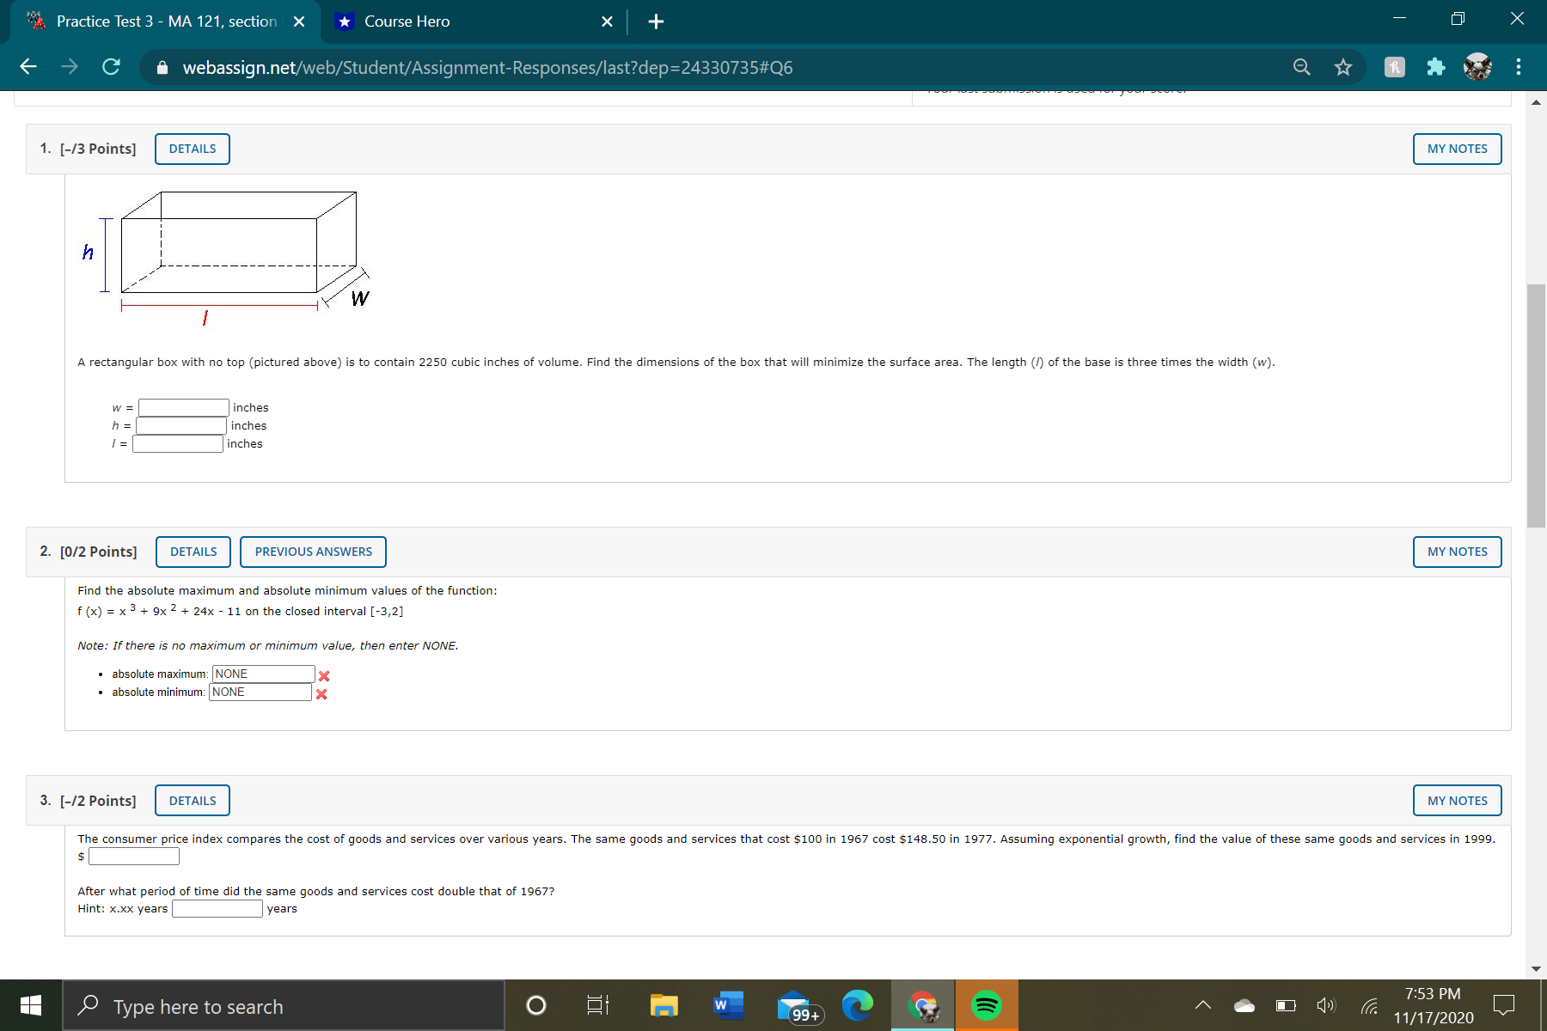Toggle the bookmark star for this page
The height and width of the screenshot is (1031, 1547).
[x=1342, y=66]
